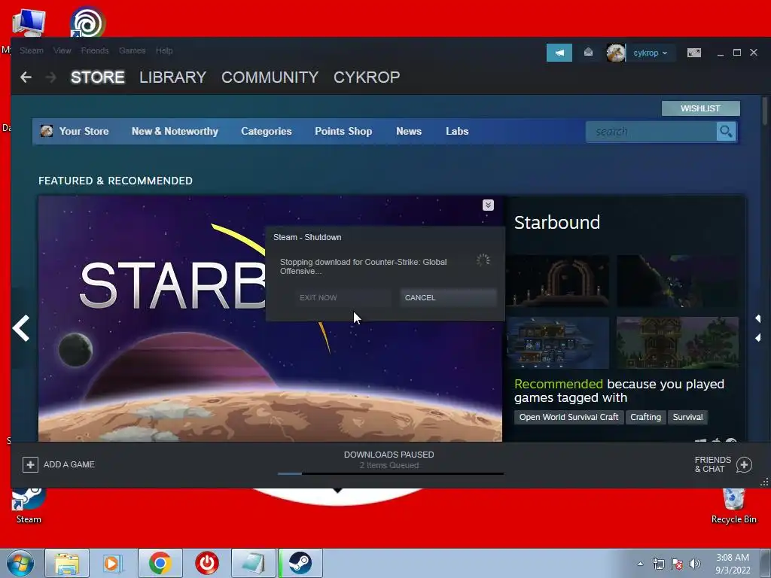
Task: Click the network tray icon
Action: 658,564
